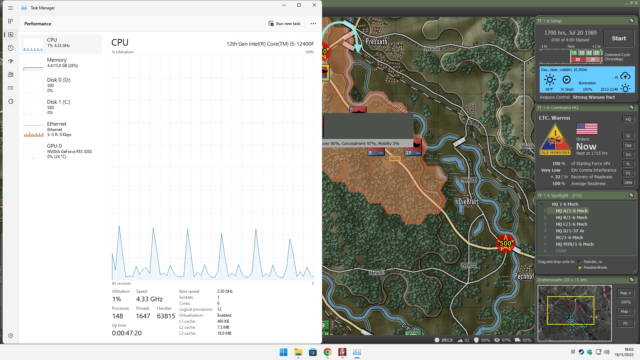
Task: Open Task Manager settings gear
Action: (x=11, y=336)
